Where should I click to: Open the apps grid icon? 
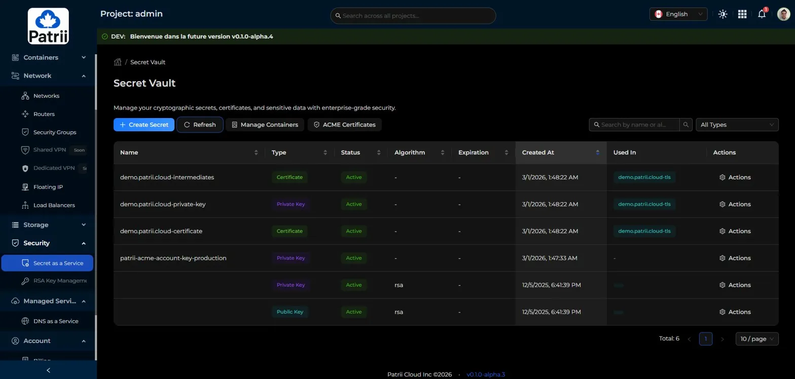tap(742, 14)
